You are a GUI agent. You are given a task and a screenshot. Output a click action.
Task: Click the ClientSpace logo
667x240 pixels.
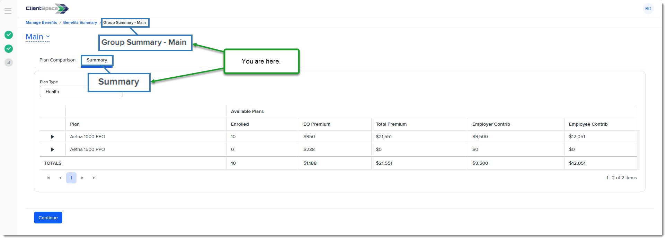(47, 9)
